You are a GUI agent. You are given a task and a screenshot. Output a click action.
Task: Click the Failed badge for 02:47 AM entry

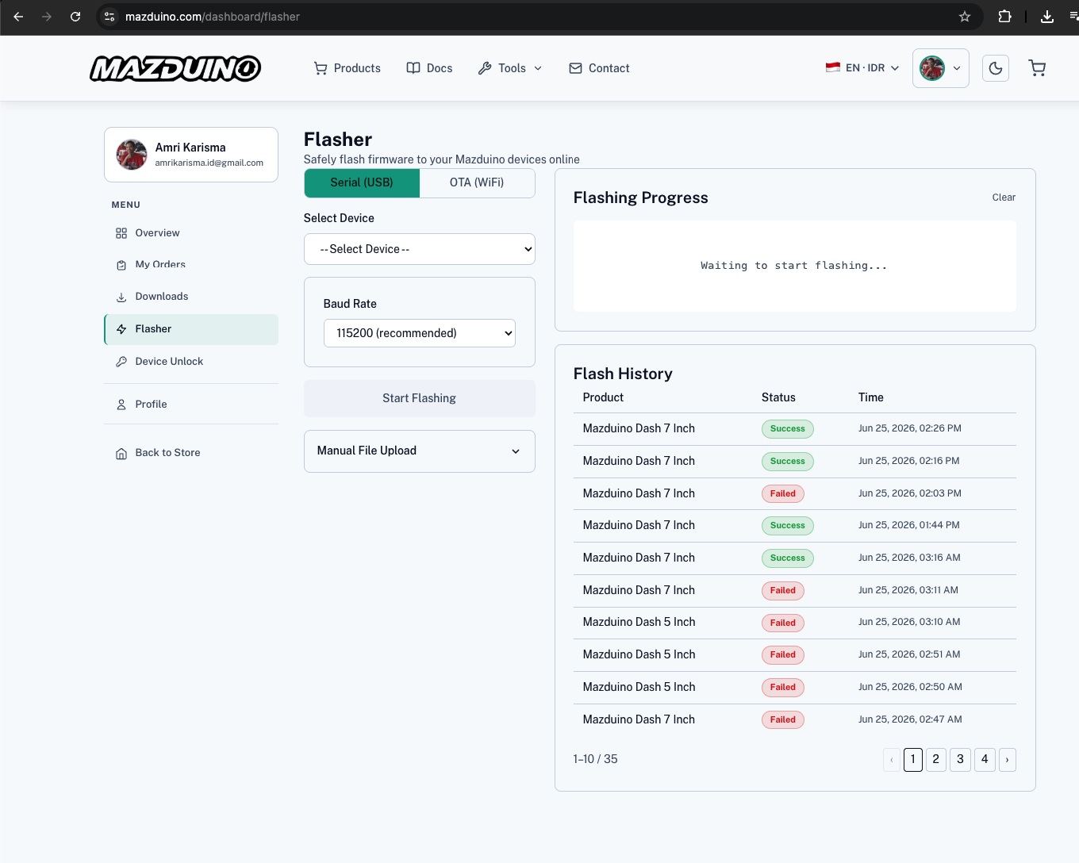[783, 720]
